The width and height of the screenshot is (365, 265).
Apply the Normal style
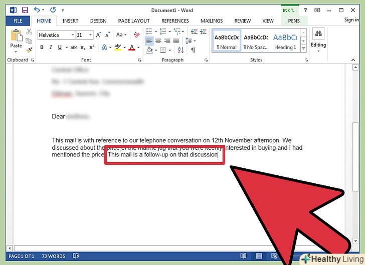click(x=227, y=41)
